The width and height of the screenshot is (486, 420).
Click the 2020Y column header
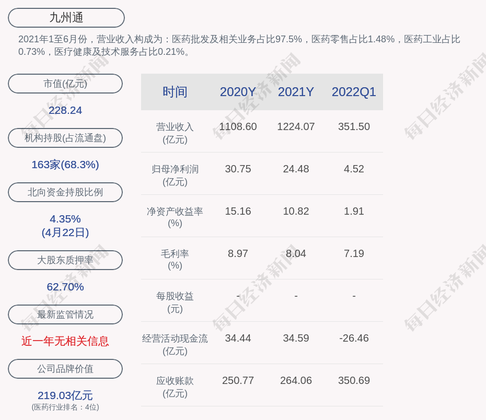pos(238,92)
